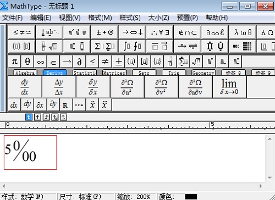Open the 大小(Z) menu
The height and width of the screenshot is (200, 275).
(158, 18)
